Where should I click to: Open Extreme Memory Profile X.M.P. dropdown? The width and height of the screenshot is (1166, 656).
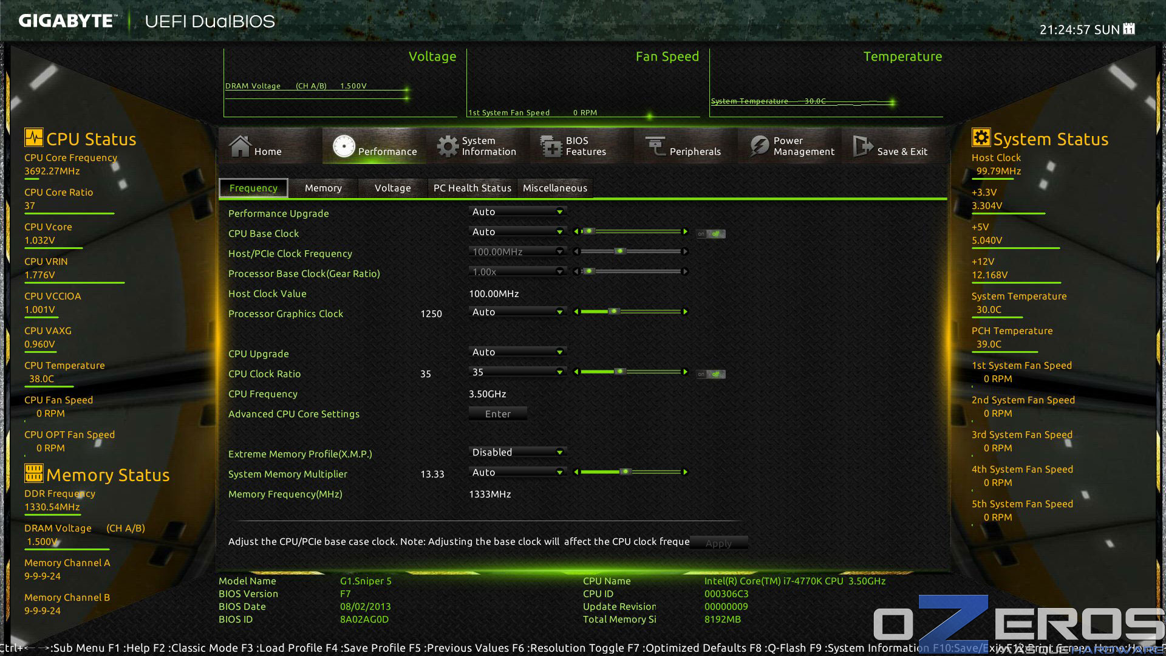pos(517,452)
